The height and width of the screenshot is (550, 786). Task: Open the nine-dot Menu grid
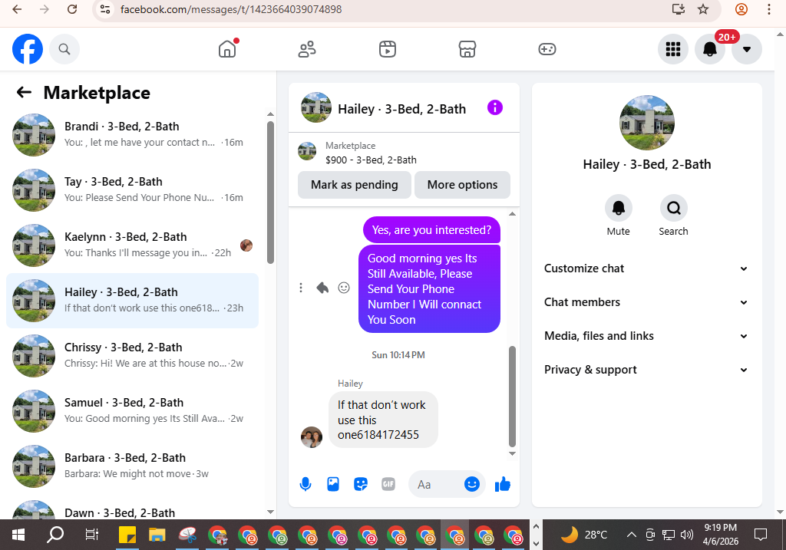[672, 49]
